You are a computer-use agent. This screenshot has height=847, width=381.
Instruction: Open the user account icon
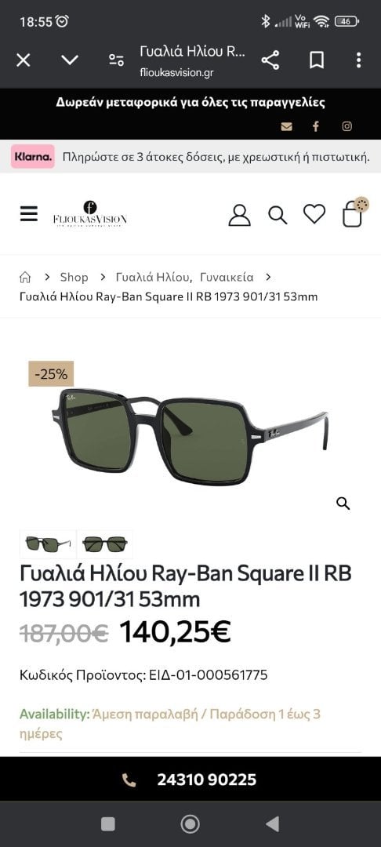click(x=240, y=214)
